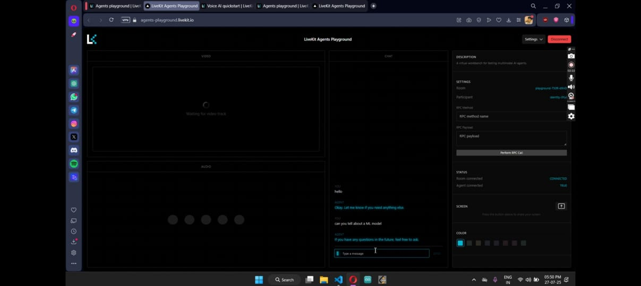Open Aria AI assistant in Opera sidebar
Viewport: 641px width, 286px height.
[74, 70]
